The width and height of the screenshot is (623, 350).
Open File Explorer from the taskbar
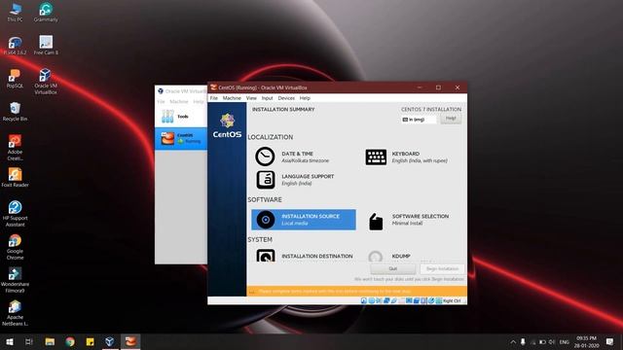tap(50, 341)
